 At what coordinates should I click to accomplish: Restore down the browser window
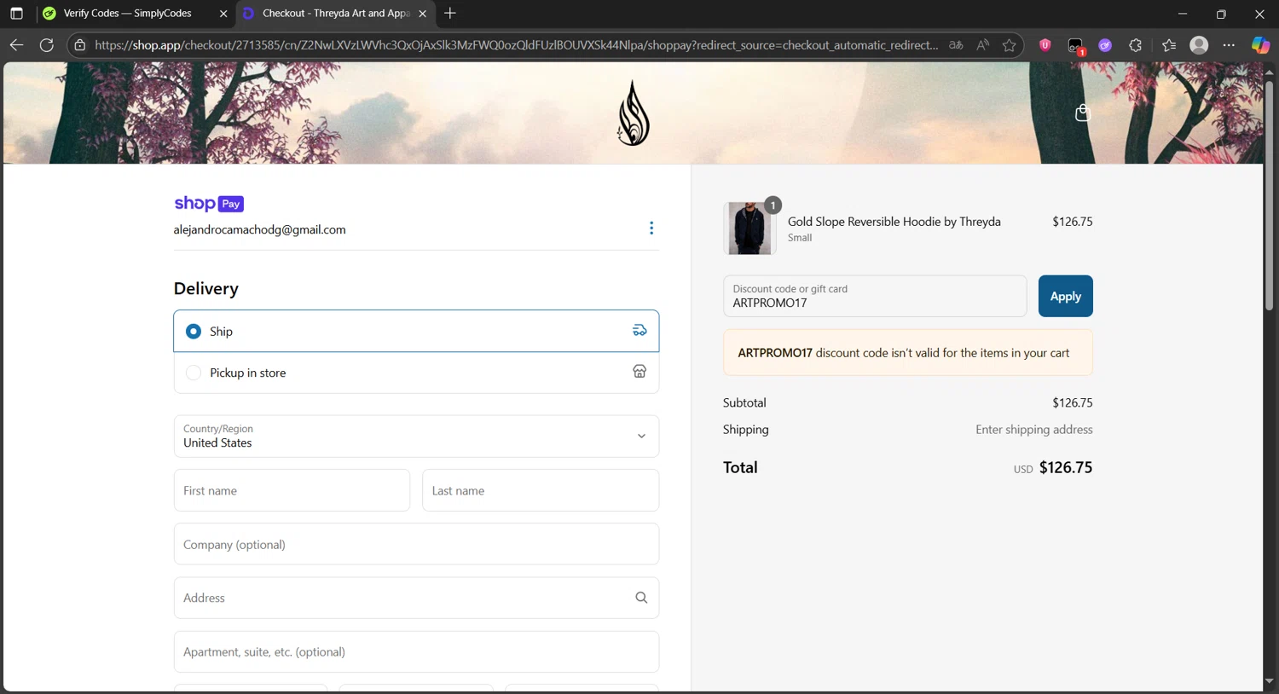click(1221, 14)
